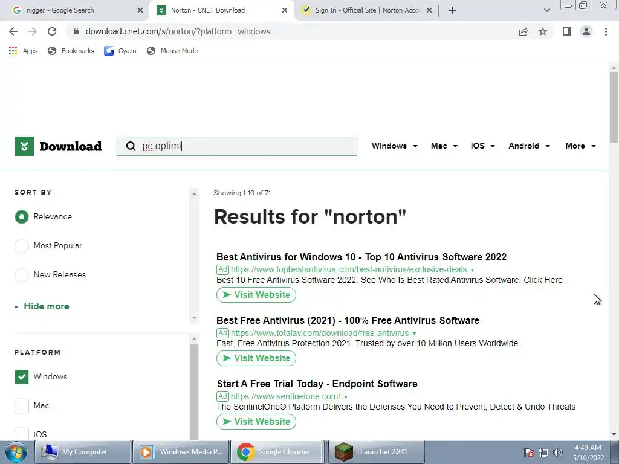Expand the Android navigation dropdown
Image resolution: width=619 pixels, height=464 pixels.
(529, 146)
